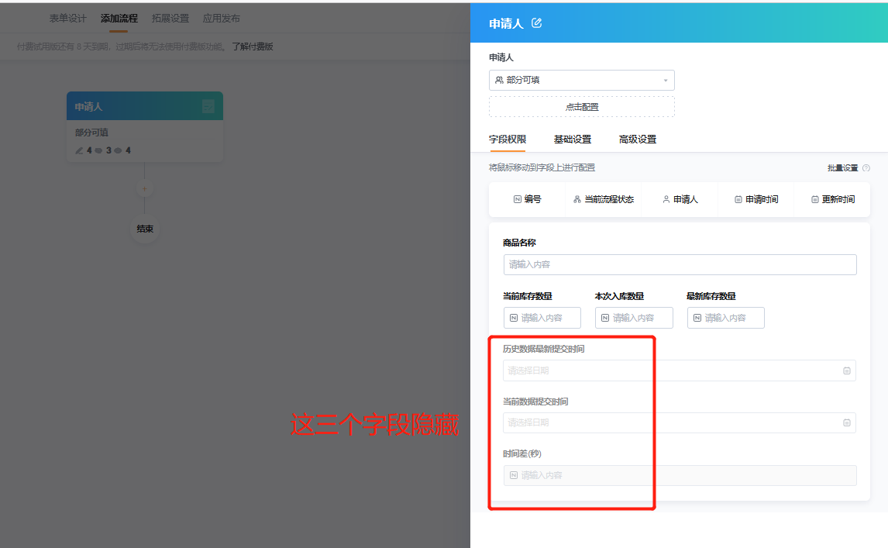Click the 时间差(秒) field label

522,454
